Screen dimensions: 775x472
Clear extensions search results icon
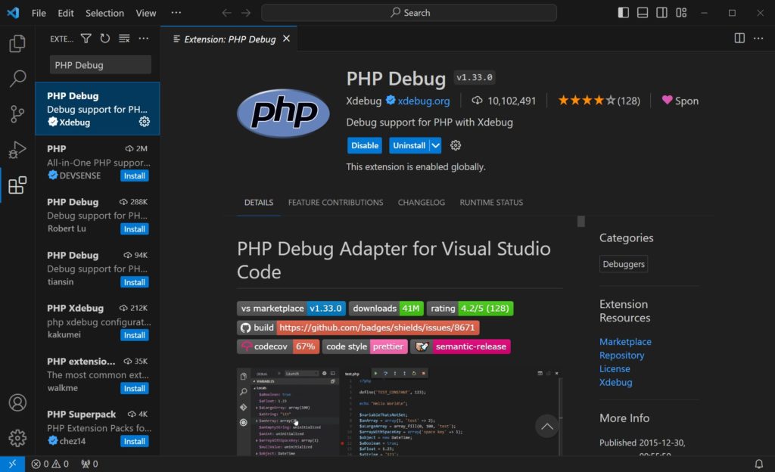click(x=124, y=39)
